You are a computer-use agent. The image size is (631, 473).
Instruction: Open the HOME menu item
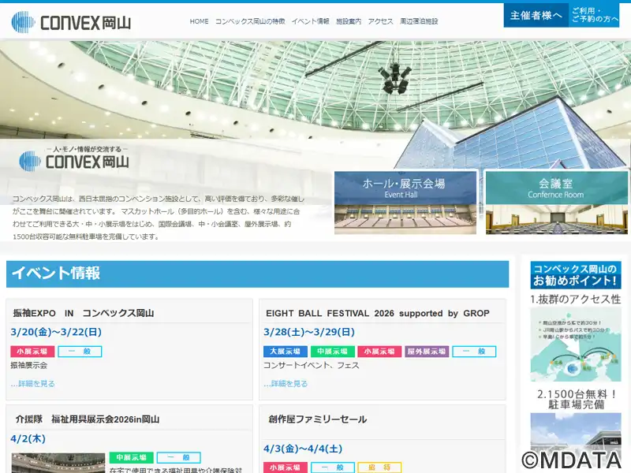pyautogui.click(x=200, y=21)
